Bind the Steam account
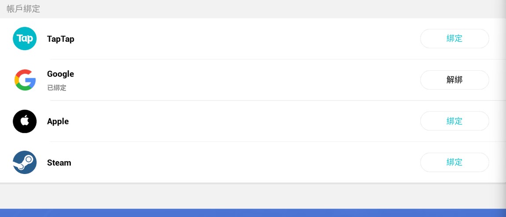Image resolution: width=506 pixels, height=217 pixels. (455, 163)
